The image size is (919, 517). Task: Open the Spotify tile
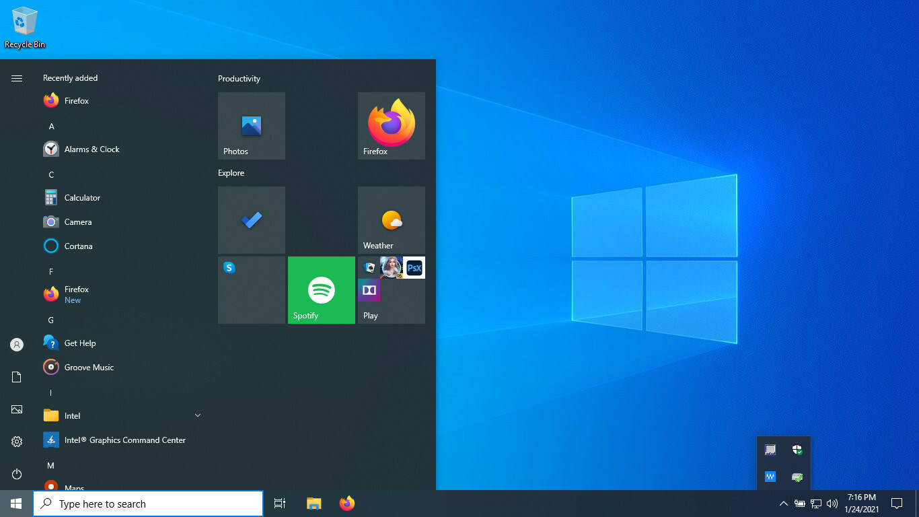[322, 290]
